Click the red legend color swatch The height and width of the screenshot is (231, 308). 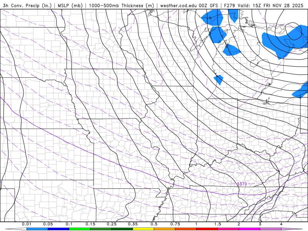207,229
